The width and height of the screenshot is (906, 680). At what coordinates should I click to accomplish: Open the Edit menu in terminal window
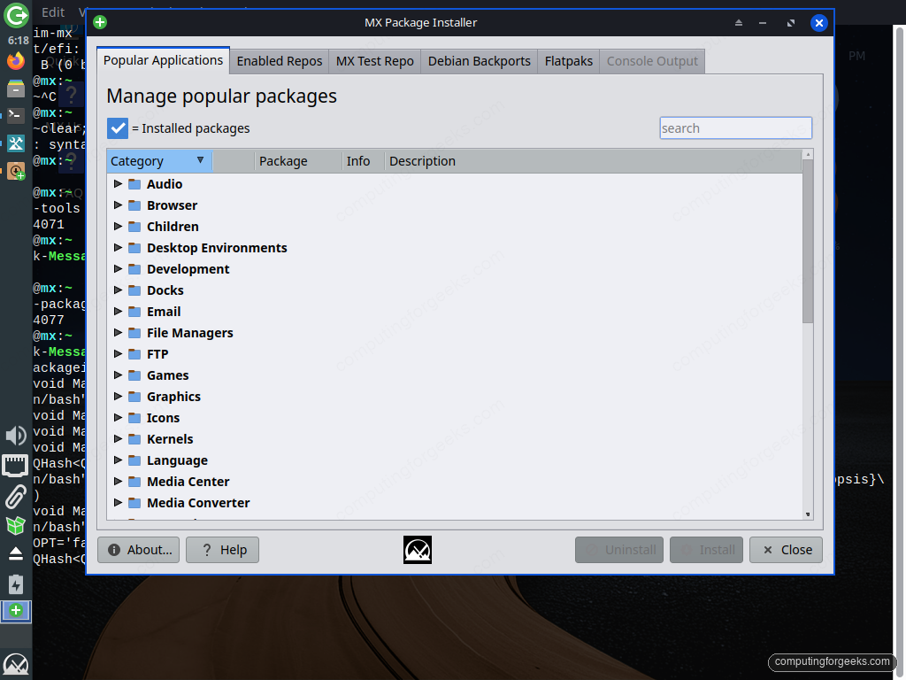[x=53, y=12]
